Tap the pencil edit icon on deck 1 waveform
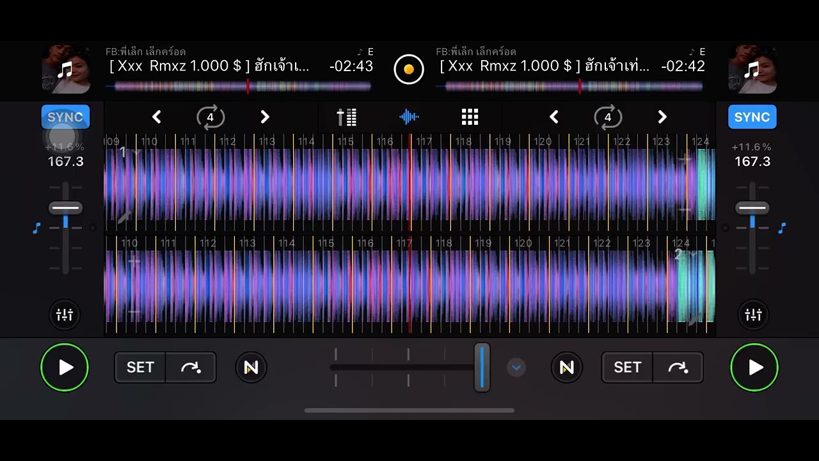The image size is (819, 461). click(x=123, y=217)
